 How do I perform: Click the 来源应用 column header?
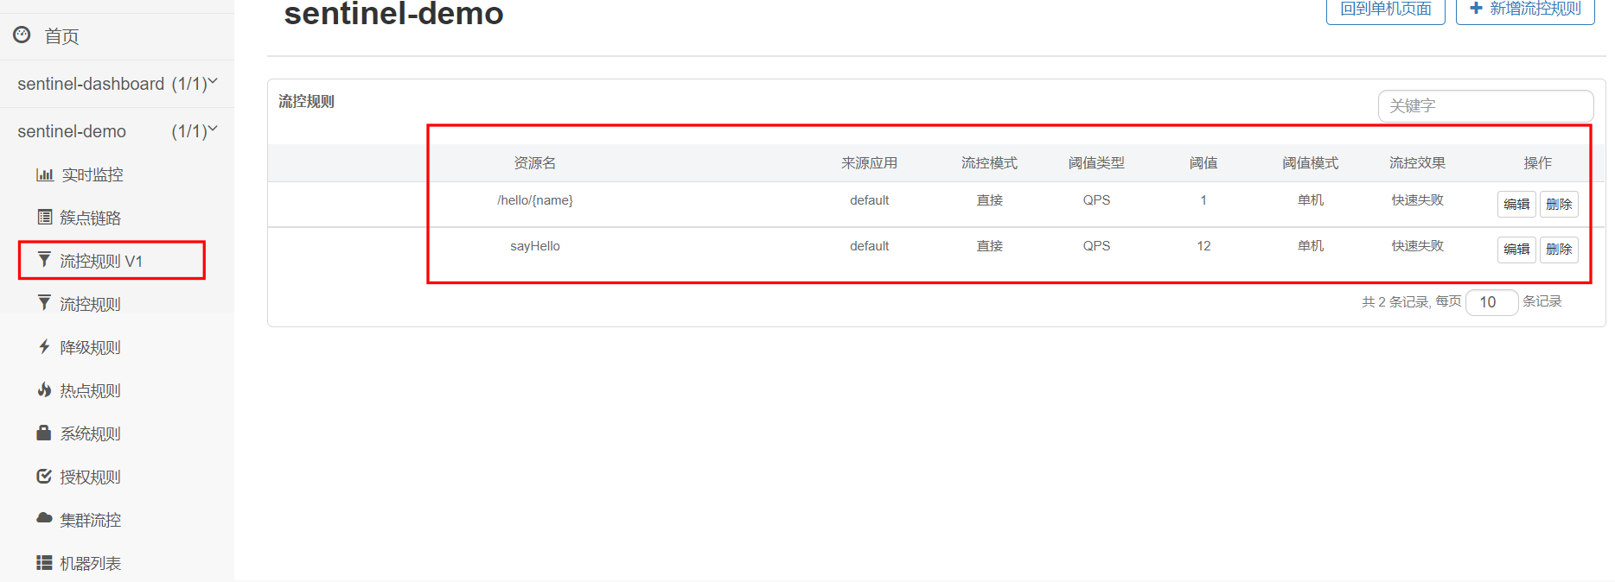tap(869, 163)
